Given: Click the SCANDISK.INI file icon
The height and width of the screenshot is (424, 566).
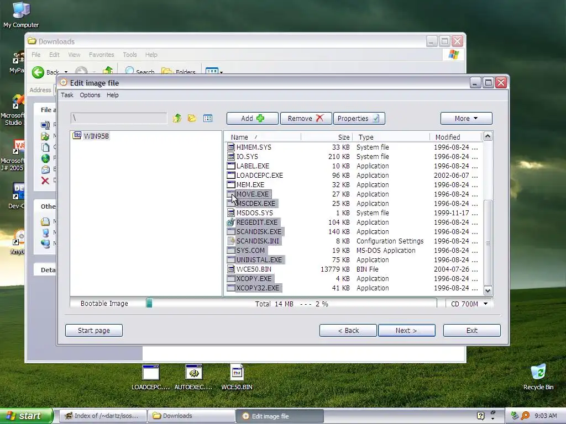Looking at the screenshot, I should tap(230, 241).
